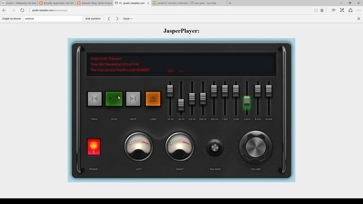
Task: Click the green PLAY button
Action: click(x=114, y=99)
